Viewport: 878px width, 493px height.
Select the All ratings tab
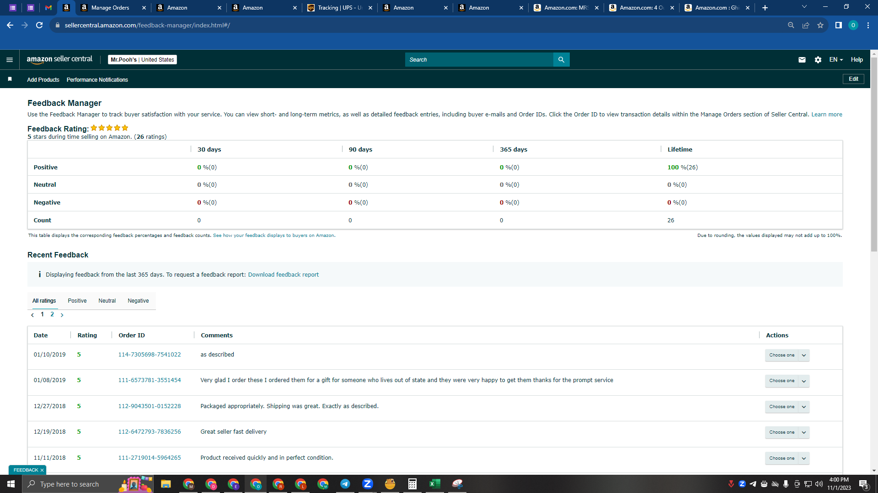click(44, 301)
